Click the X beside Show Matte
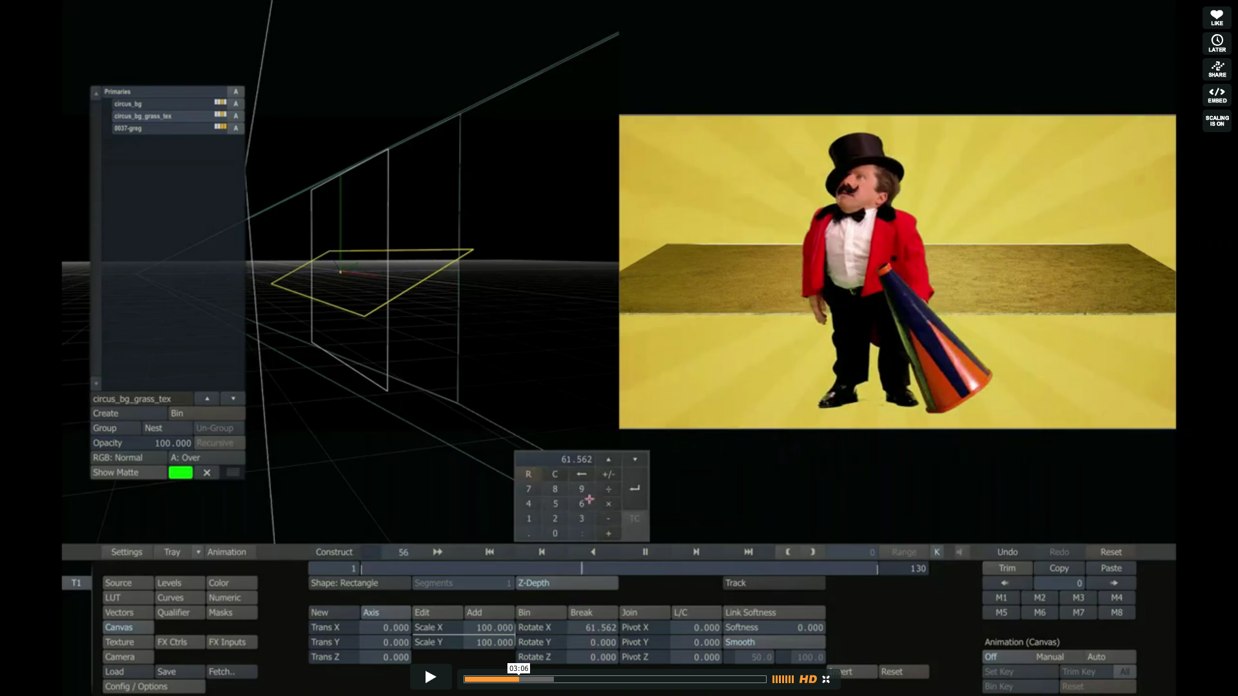The width and height of the screenshot is (1238, 696). 207,472
